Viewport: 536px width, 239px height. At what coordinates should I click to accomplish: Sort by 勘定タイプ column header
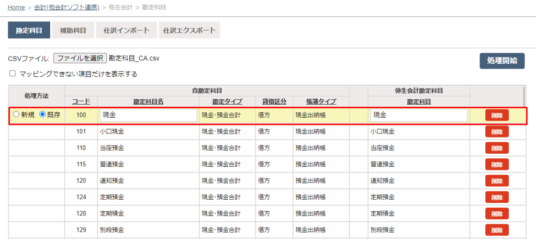(227, 101)
